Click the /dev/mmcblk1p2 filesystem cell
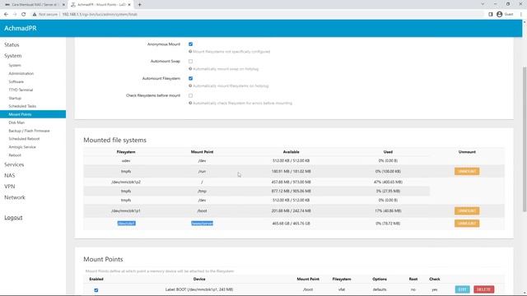Screen dimensions: 527x296 coord(126,182)
